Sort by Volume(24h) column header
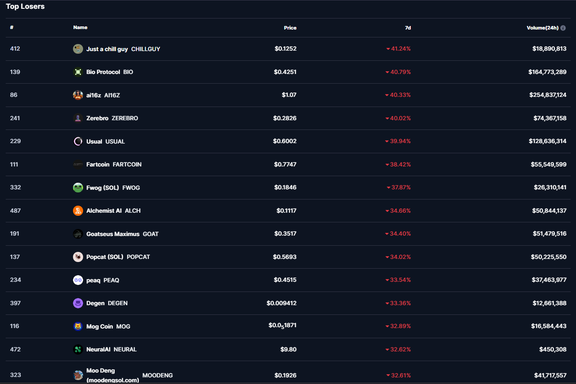Screen dimensions: 576x384 pyautogui.click(x=542, y=28)
